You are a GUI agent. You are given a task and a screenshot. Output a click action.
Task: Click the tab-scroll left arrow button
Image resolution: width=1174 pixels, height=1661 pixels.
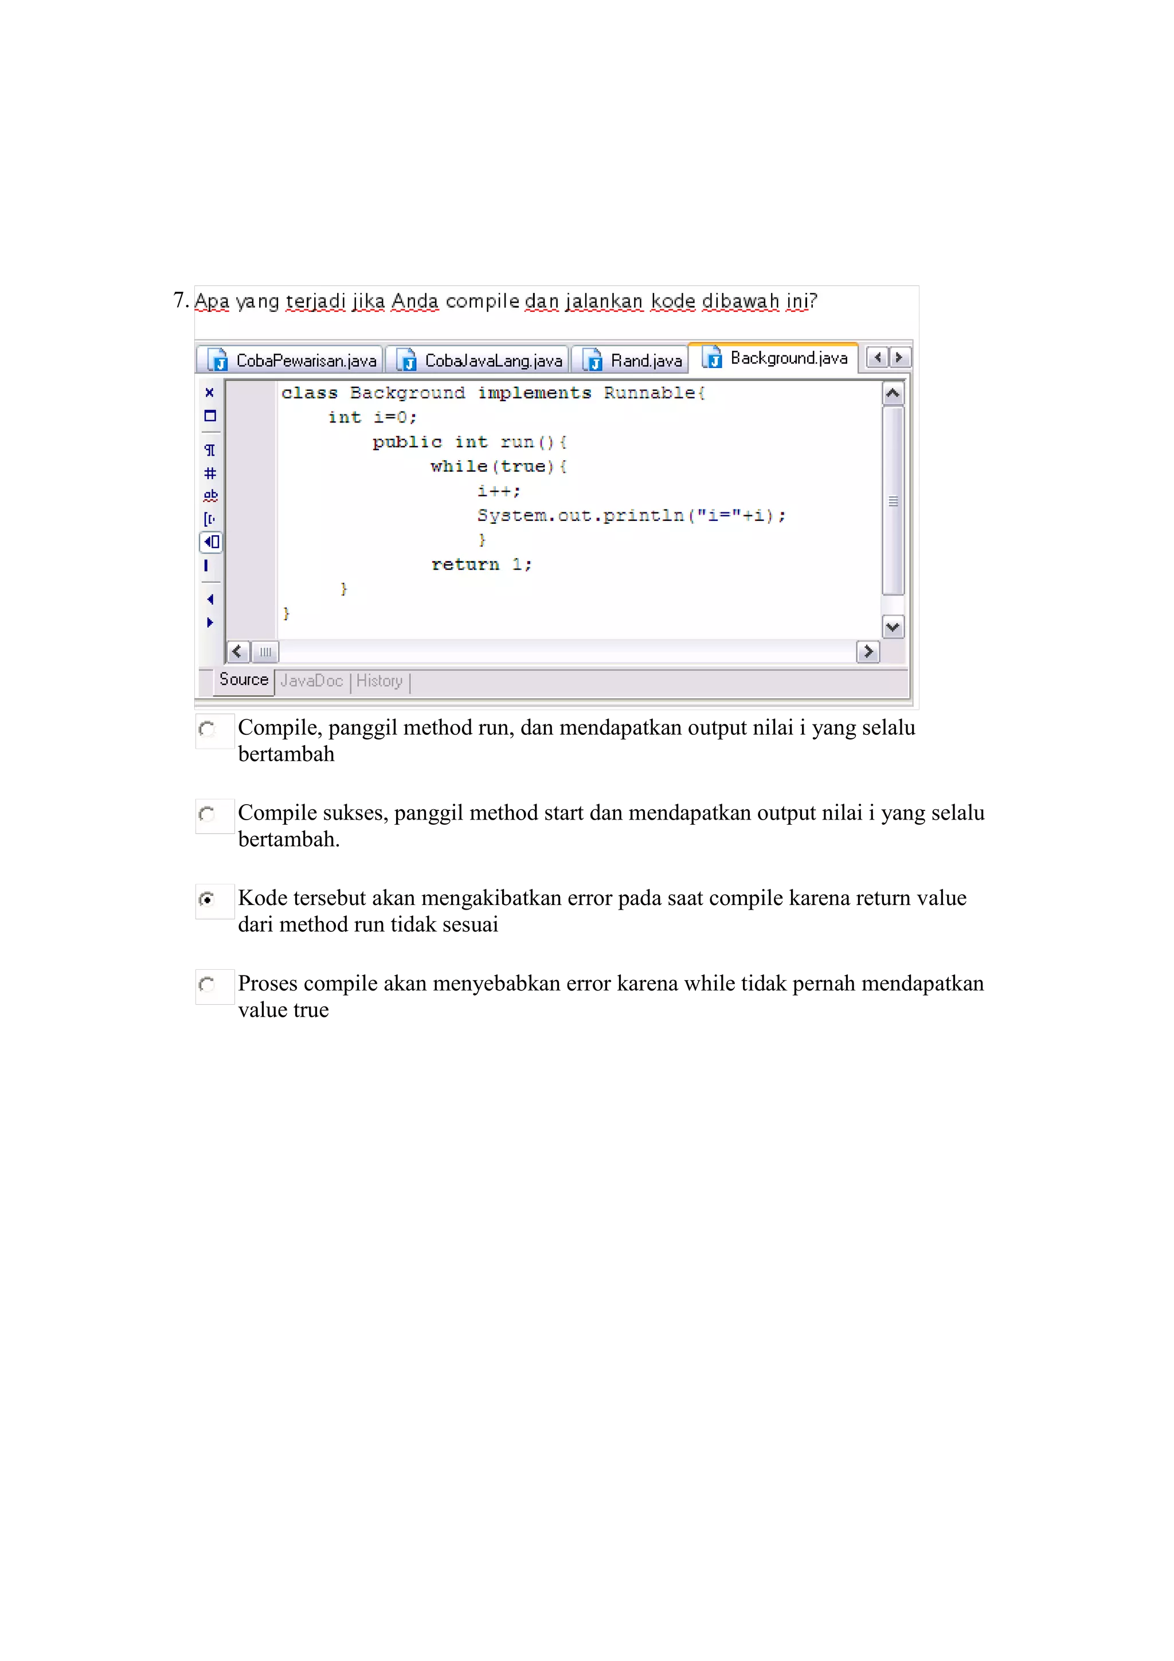click(878, 358)
